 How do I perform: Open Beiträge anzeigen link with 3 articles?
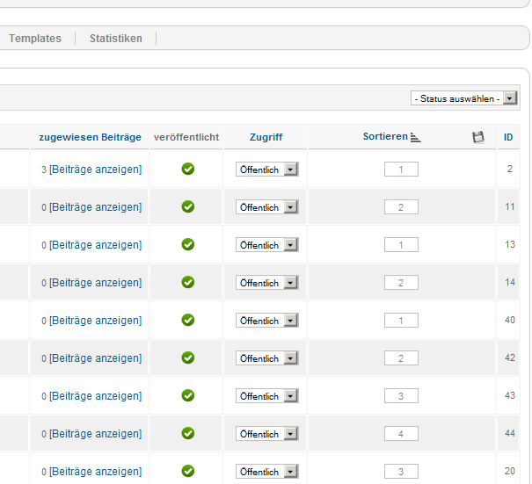[95, 170]
